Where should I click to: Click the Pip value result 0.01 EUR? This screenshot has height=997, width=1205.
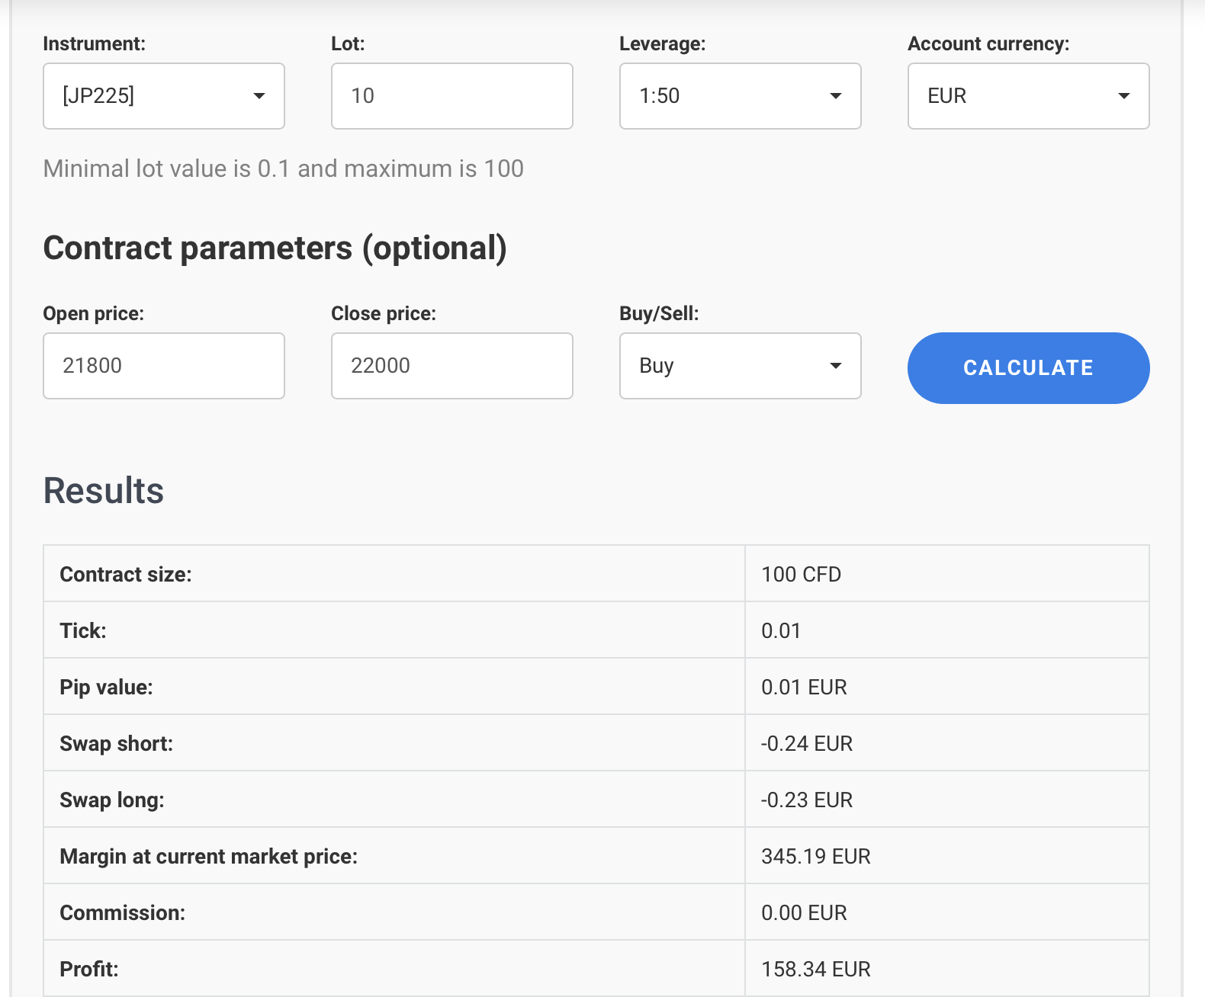(x=804, y=687)
